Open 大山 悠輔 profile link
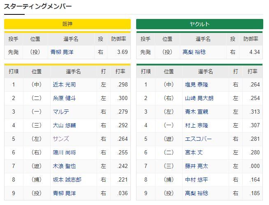 [x=64, y=125]
